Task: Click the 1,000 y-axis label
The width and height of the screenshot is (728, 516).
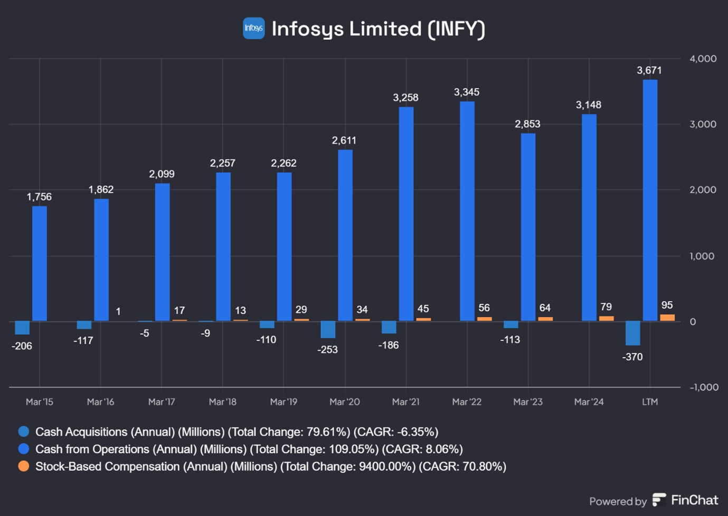Action: click(x=703, y=256)
